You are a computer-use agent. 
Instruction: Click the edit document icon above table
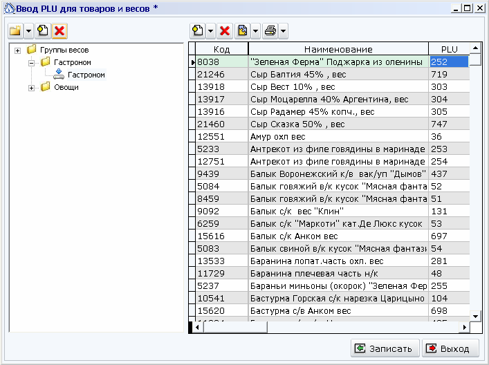(x=243, y=31)
